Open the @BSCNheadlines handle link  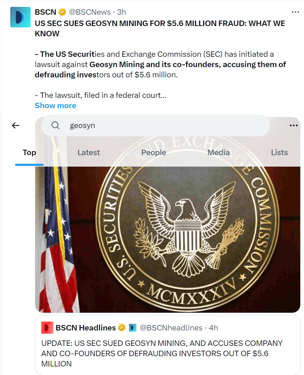(x=171, y=328)
